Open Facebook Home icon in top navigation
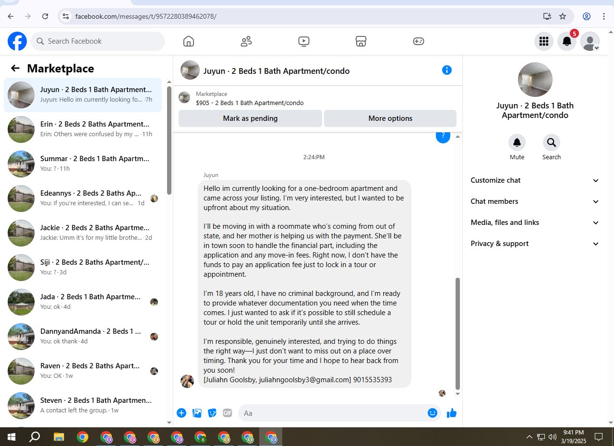The width and height of the screenshot is (614, 446). (189, 41)
